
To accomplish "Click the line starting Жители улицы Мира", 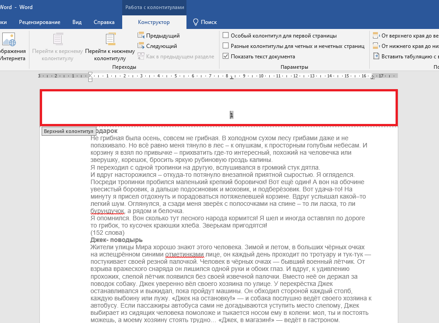I will 227,247.
